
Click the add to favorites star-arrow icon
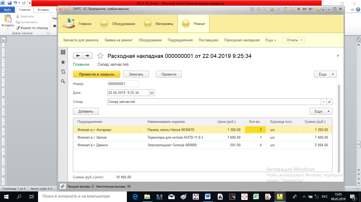pyautogui.click(x=272, y=9)
